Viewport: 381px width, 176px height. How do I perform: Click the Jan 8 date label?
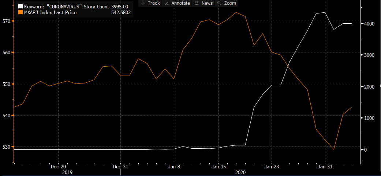coord(174,167)
